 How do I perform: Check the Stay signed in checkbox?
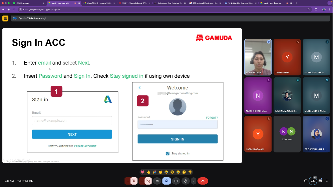point(168,153)
